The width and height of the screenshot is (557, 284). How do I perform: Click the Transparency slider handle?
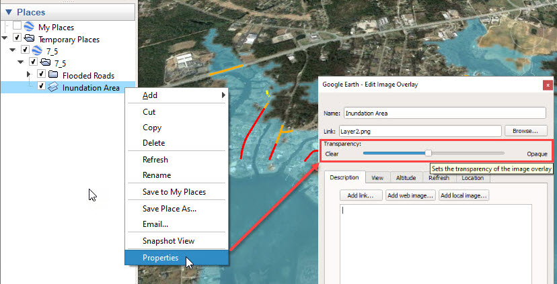coord(428,154)
